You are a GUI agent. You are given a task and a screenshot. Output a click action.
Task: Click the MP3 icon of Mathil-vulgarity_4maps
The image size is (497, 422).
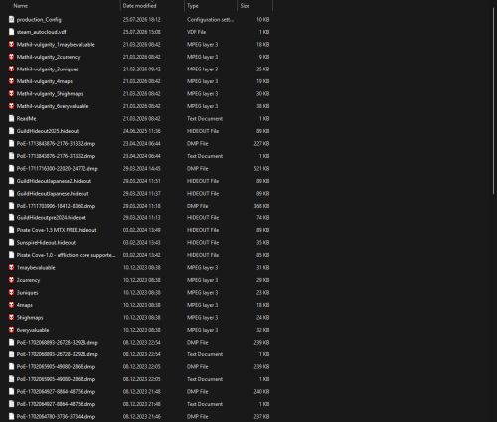pos(11,81)
